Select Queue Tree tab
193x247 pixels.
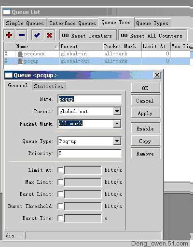[116, 23]
